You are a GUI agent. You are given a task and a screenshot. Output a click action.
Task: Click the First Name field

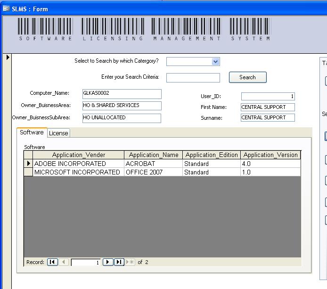tap(268, 107)
